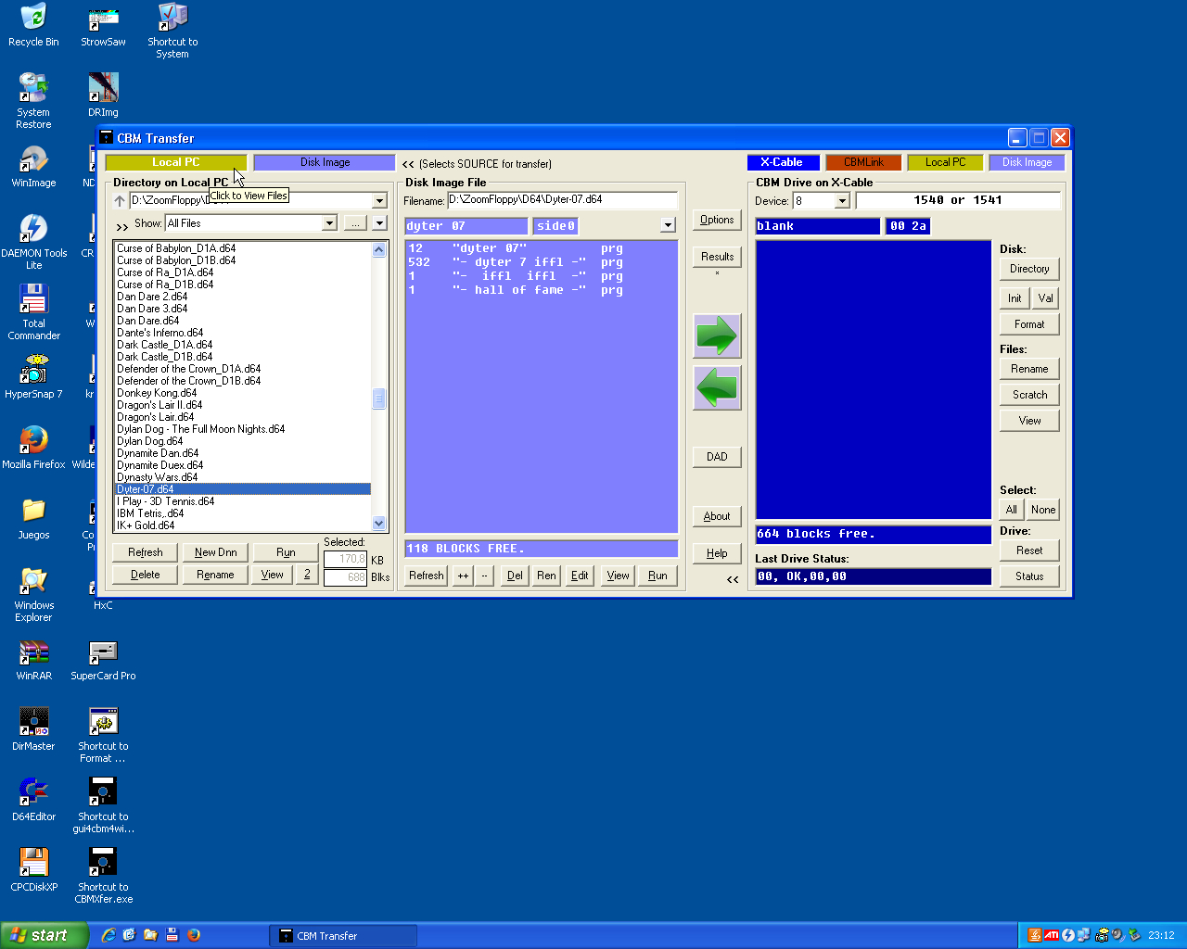The height and width of the screenshot is (949, 1187).
Task: Click the Select All button
Action: click(1012, 510)
